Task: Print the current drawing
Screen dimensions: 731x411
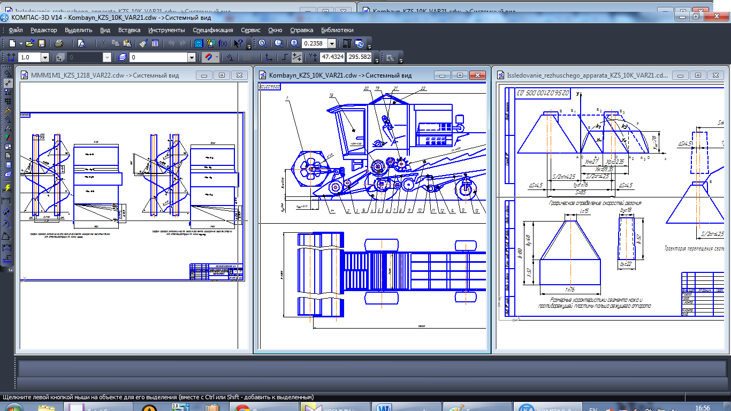Action: click(x=59, y=43)
